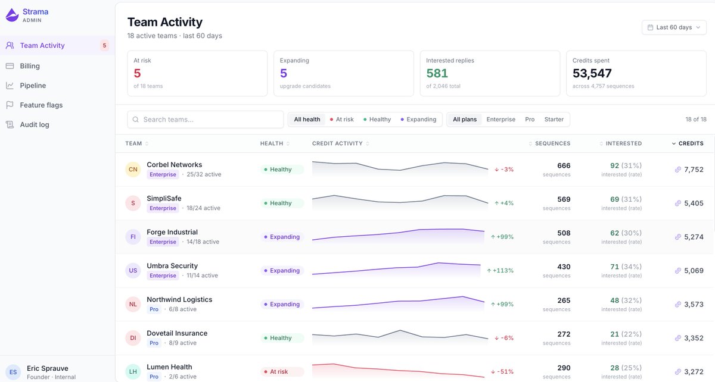The height and width of the screenshot is (382, 715).
Task: Open the Corbel Networks team name
Action: pyautogui.click(x=175, y=165)
